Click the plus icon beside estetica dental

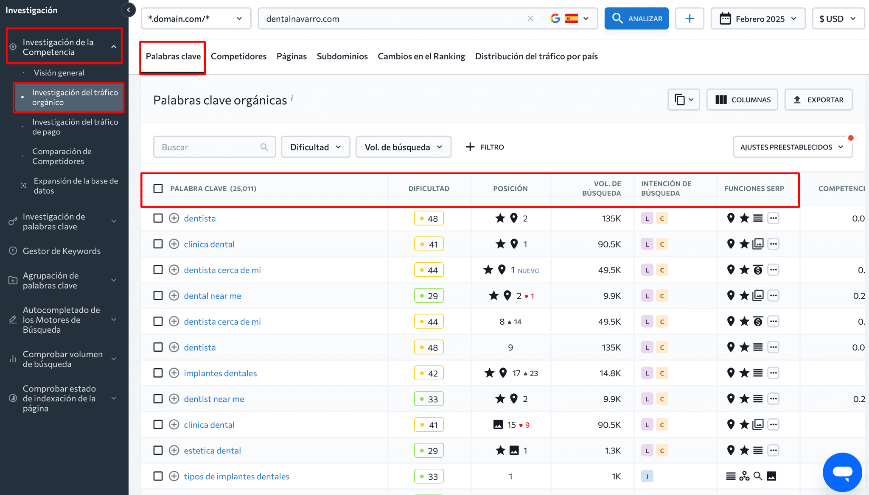(x=174, y=451)
